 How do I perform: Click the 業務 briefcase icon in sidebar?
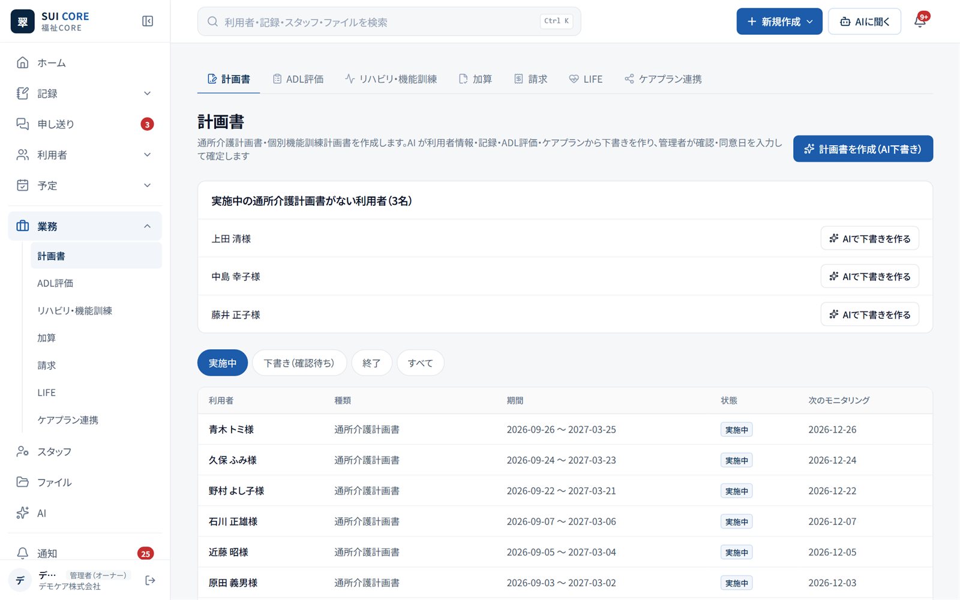click(23, 226)
